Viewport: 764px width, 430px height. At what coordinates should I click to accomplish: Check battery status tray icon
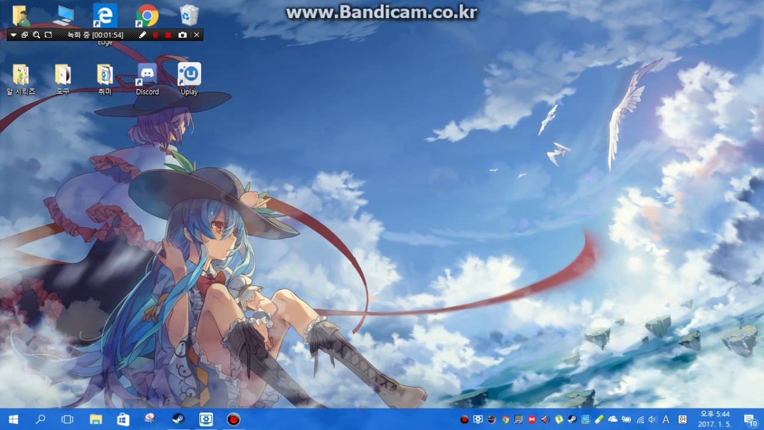tap(626, 419)
